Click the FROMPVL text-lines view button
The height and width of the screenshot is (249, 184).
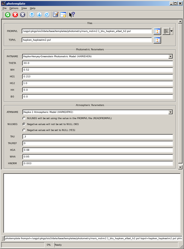166,31
